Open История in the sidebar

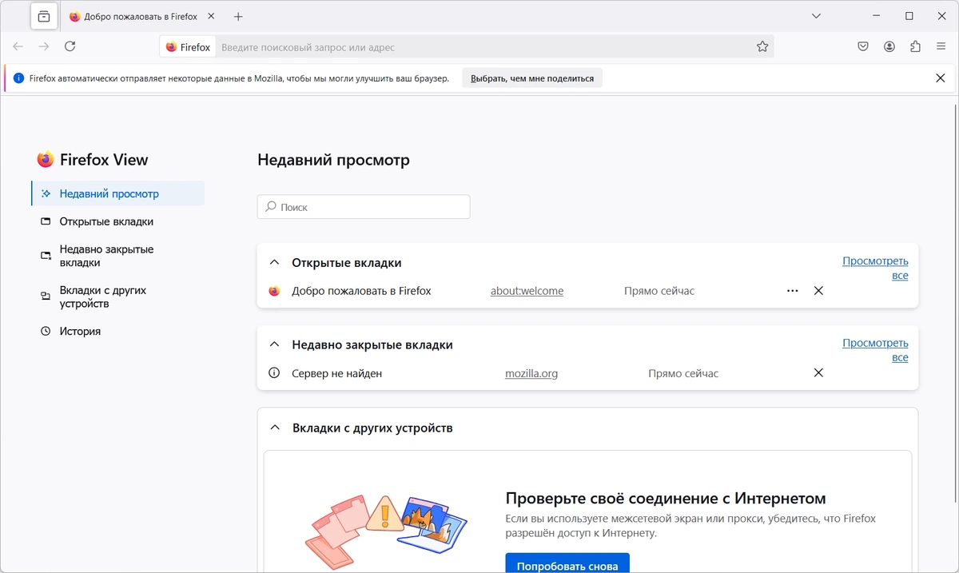[118, 331]
